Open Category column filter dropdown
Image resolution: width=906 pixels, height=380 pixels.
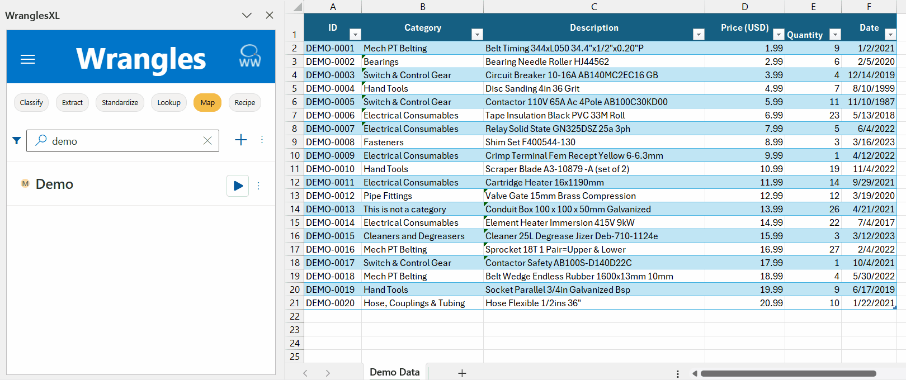[477, 35]
